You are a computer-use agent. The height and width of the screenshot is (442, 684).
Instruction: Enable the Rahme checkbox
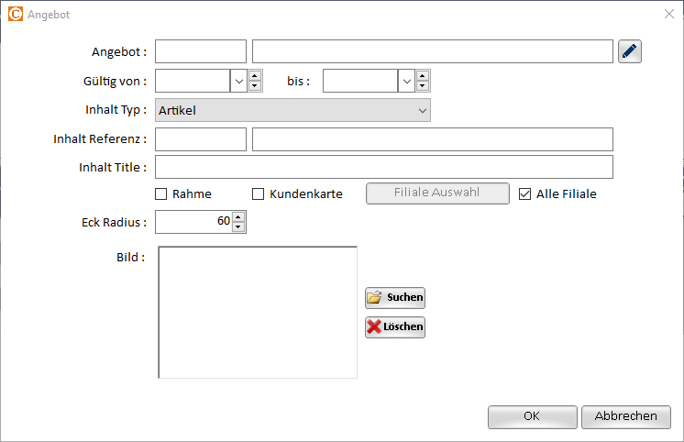click(161, 194)
